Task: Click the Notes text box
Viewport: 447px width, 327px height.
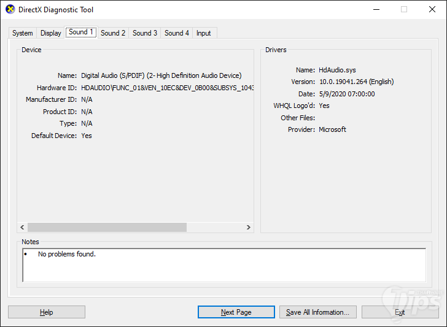Action: 224,265
